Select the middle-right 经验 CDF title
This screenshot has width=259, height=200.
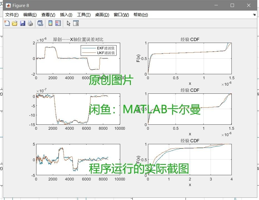click(x=190, y=90)
